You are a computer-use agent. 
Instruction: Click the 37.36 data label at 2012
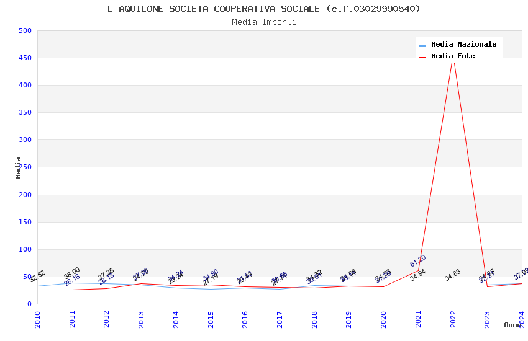click(106, 273)
